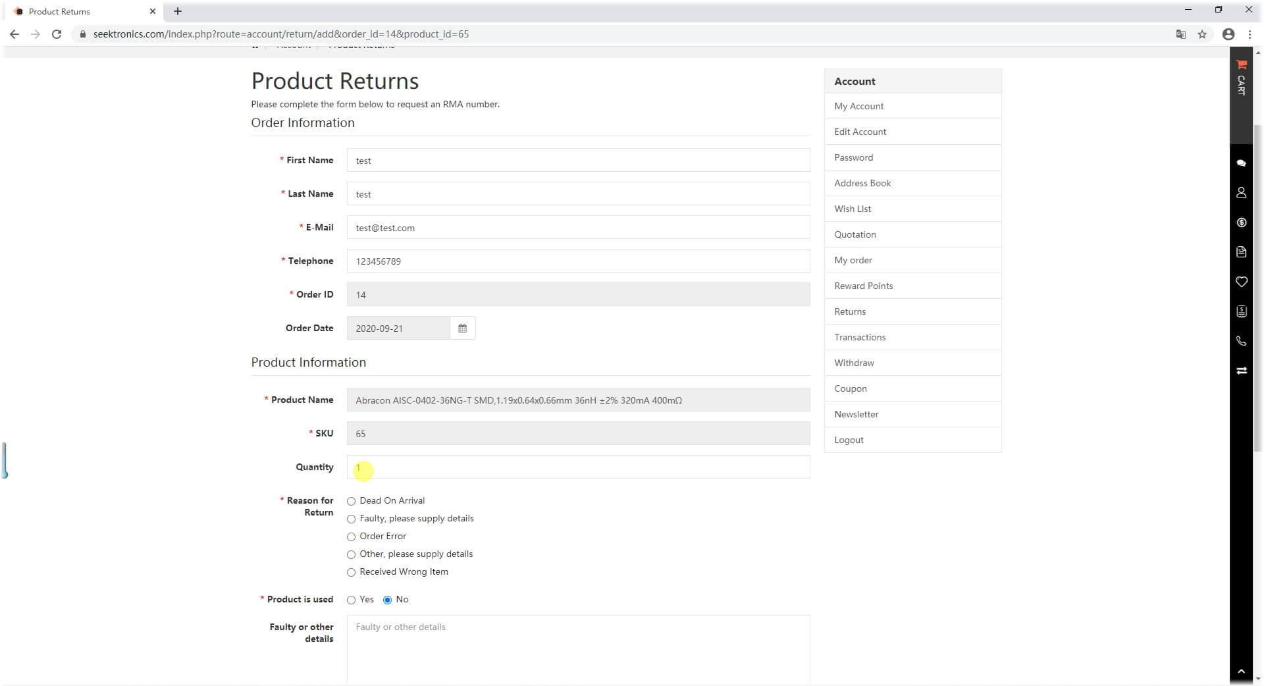Open the chat bubble icon in sidebar
The height and width of the screenshot is (686, 1264).
pos(1241,163)
